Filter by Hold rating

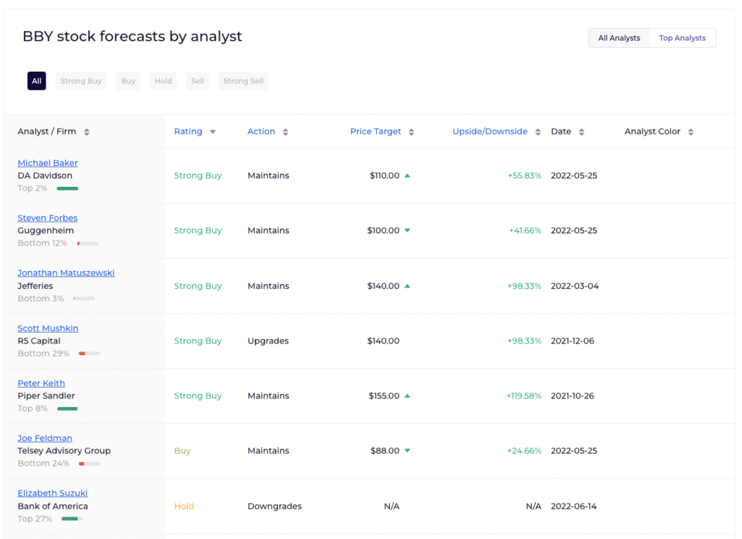pyautogui.click(x=163, y=81)
